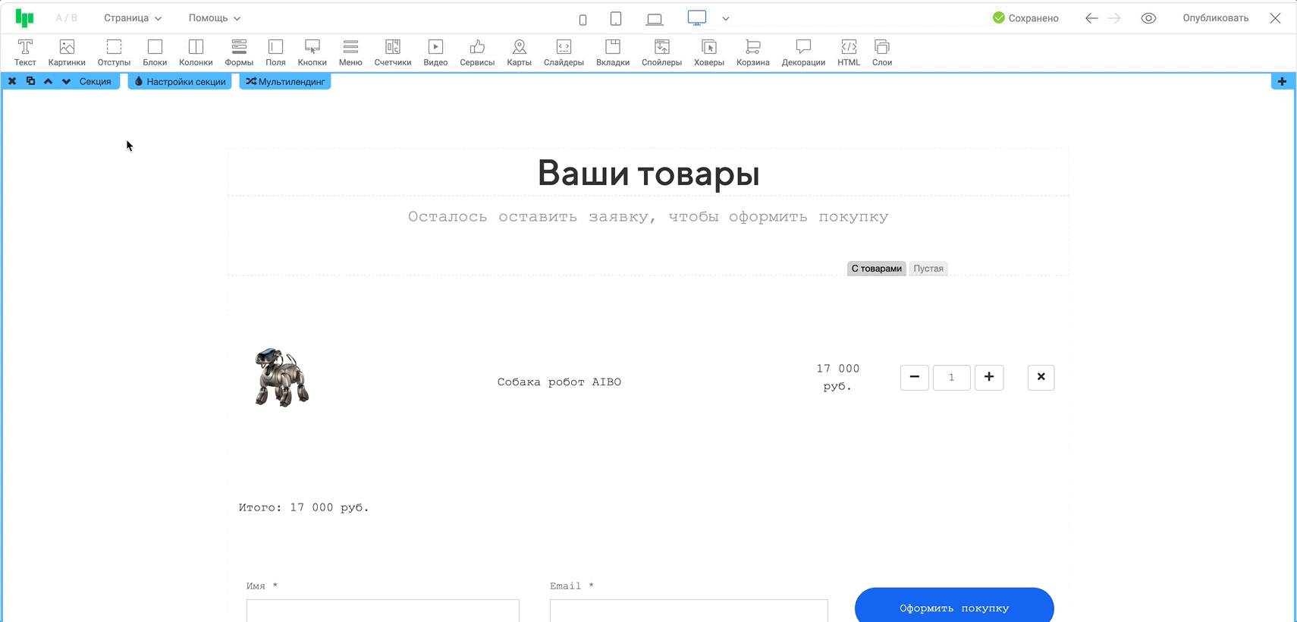Remove Собака робот AIBO from cart
The height and width of the screenshot is (622, 1297).
(1041, 377)
